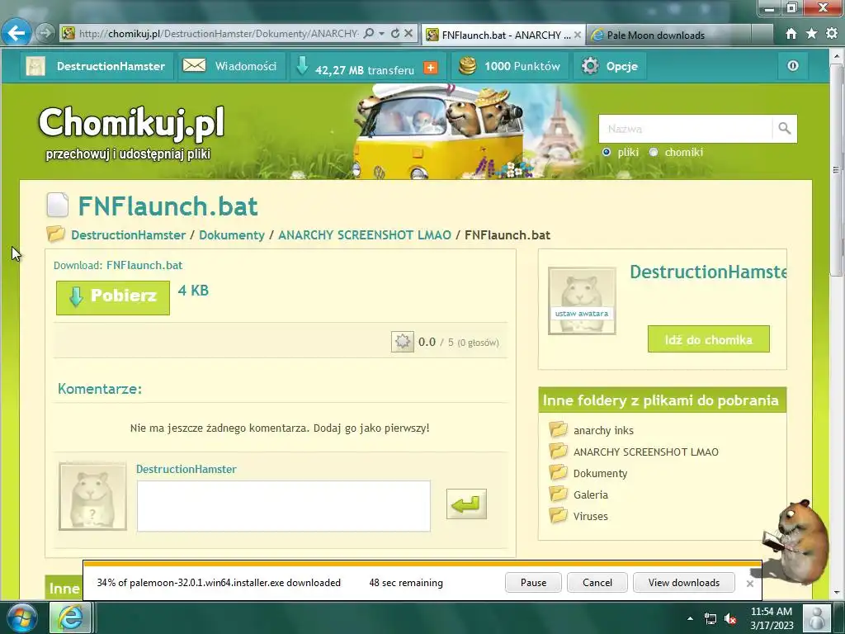Open the 1000 Punktów item
Screen dimensions: 845x634
pyautogui.click(x=510, y=66)
